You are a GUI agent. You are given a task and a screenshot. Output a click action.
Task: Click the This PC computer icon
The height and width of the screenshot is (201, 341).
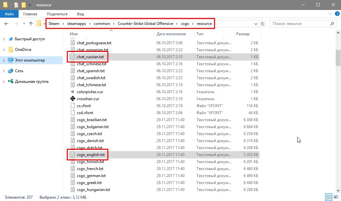pyautogui.click(x=10, y=60)
